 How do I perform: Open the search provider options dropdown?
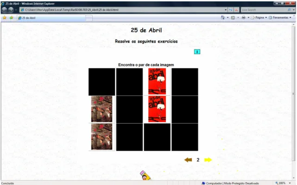coord(294,10)
